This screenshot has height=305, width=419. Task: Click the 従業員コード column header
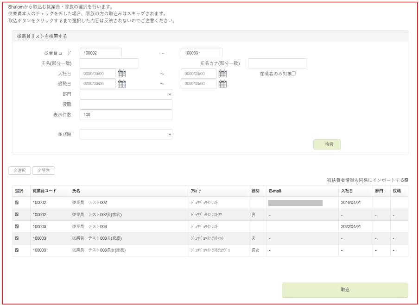44,191
